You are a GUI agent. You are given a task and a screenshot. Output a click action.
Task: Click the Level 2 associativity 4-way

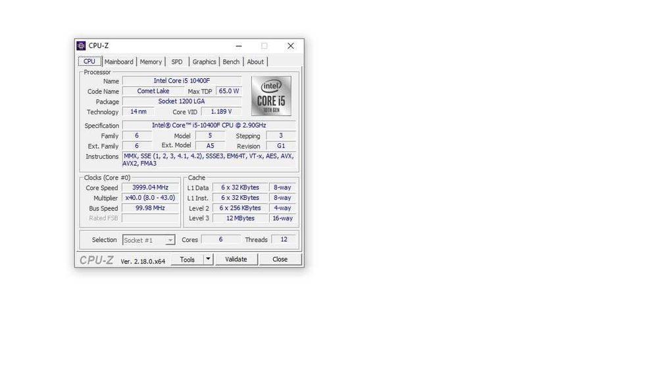pos(282,208)
